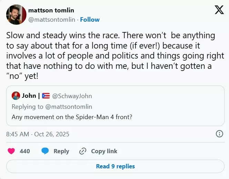Click the @SchwayJohn handle
The width and height of the screenshot is (229, 179).
tap(72, 96)
